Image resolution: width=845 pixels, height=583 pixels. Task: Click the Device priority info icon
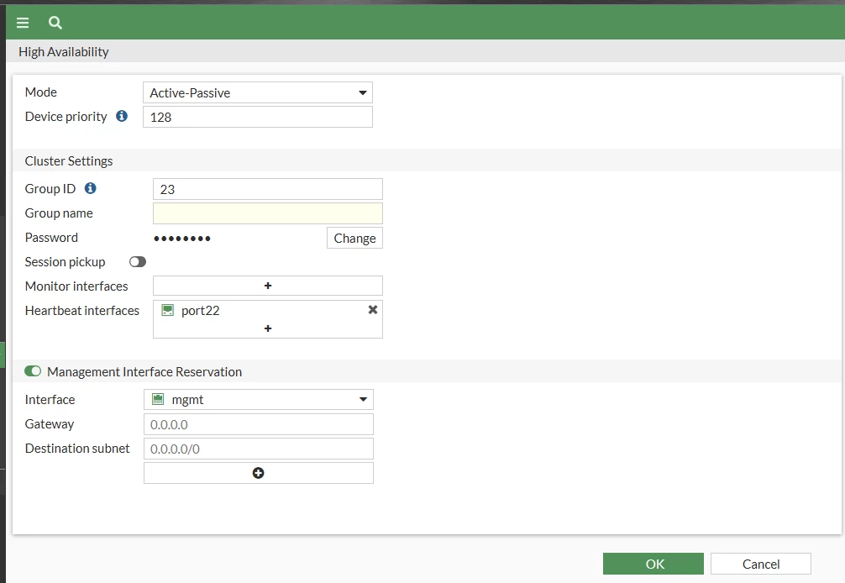click(x=122, y=116)
